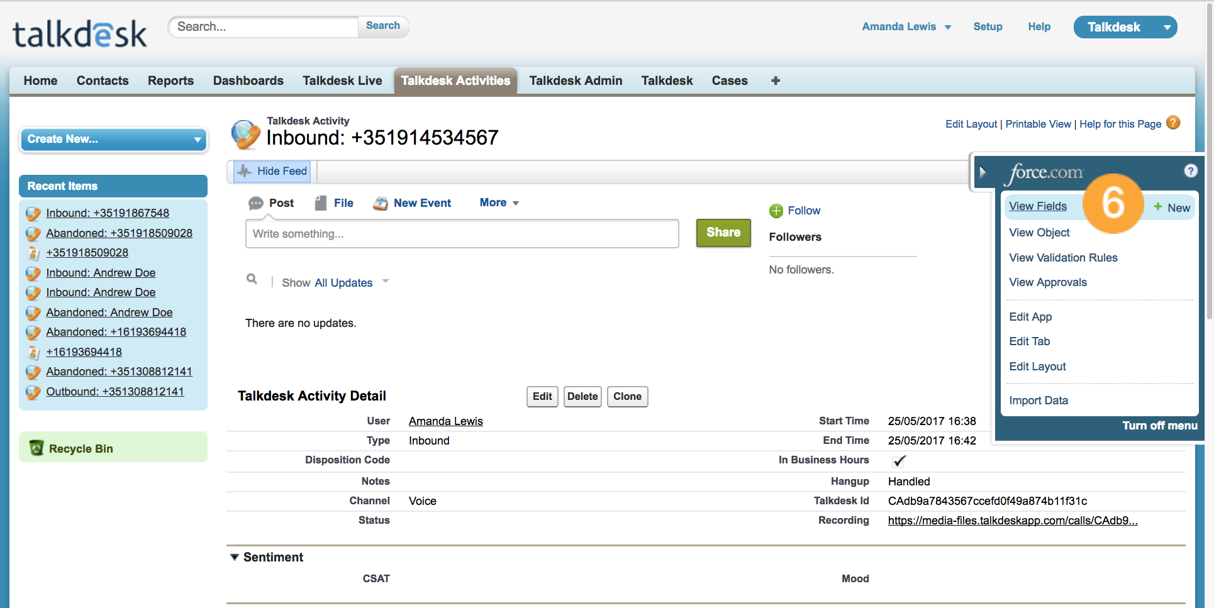Open the Talkdesk app switcher dropdown
The image size is (1214, 608).
(1125, 27)
